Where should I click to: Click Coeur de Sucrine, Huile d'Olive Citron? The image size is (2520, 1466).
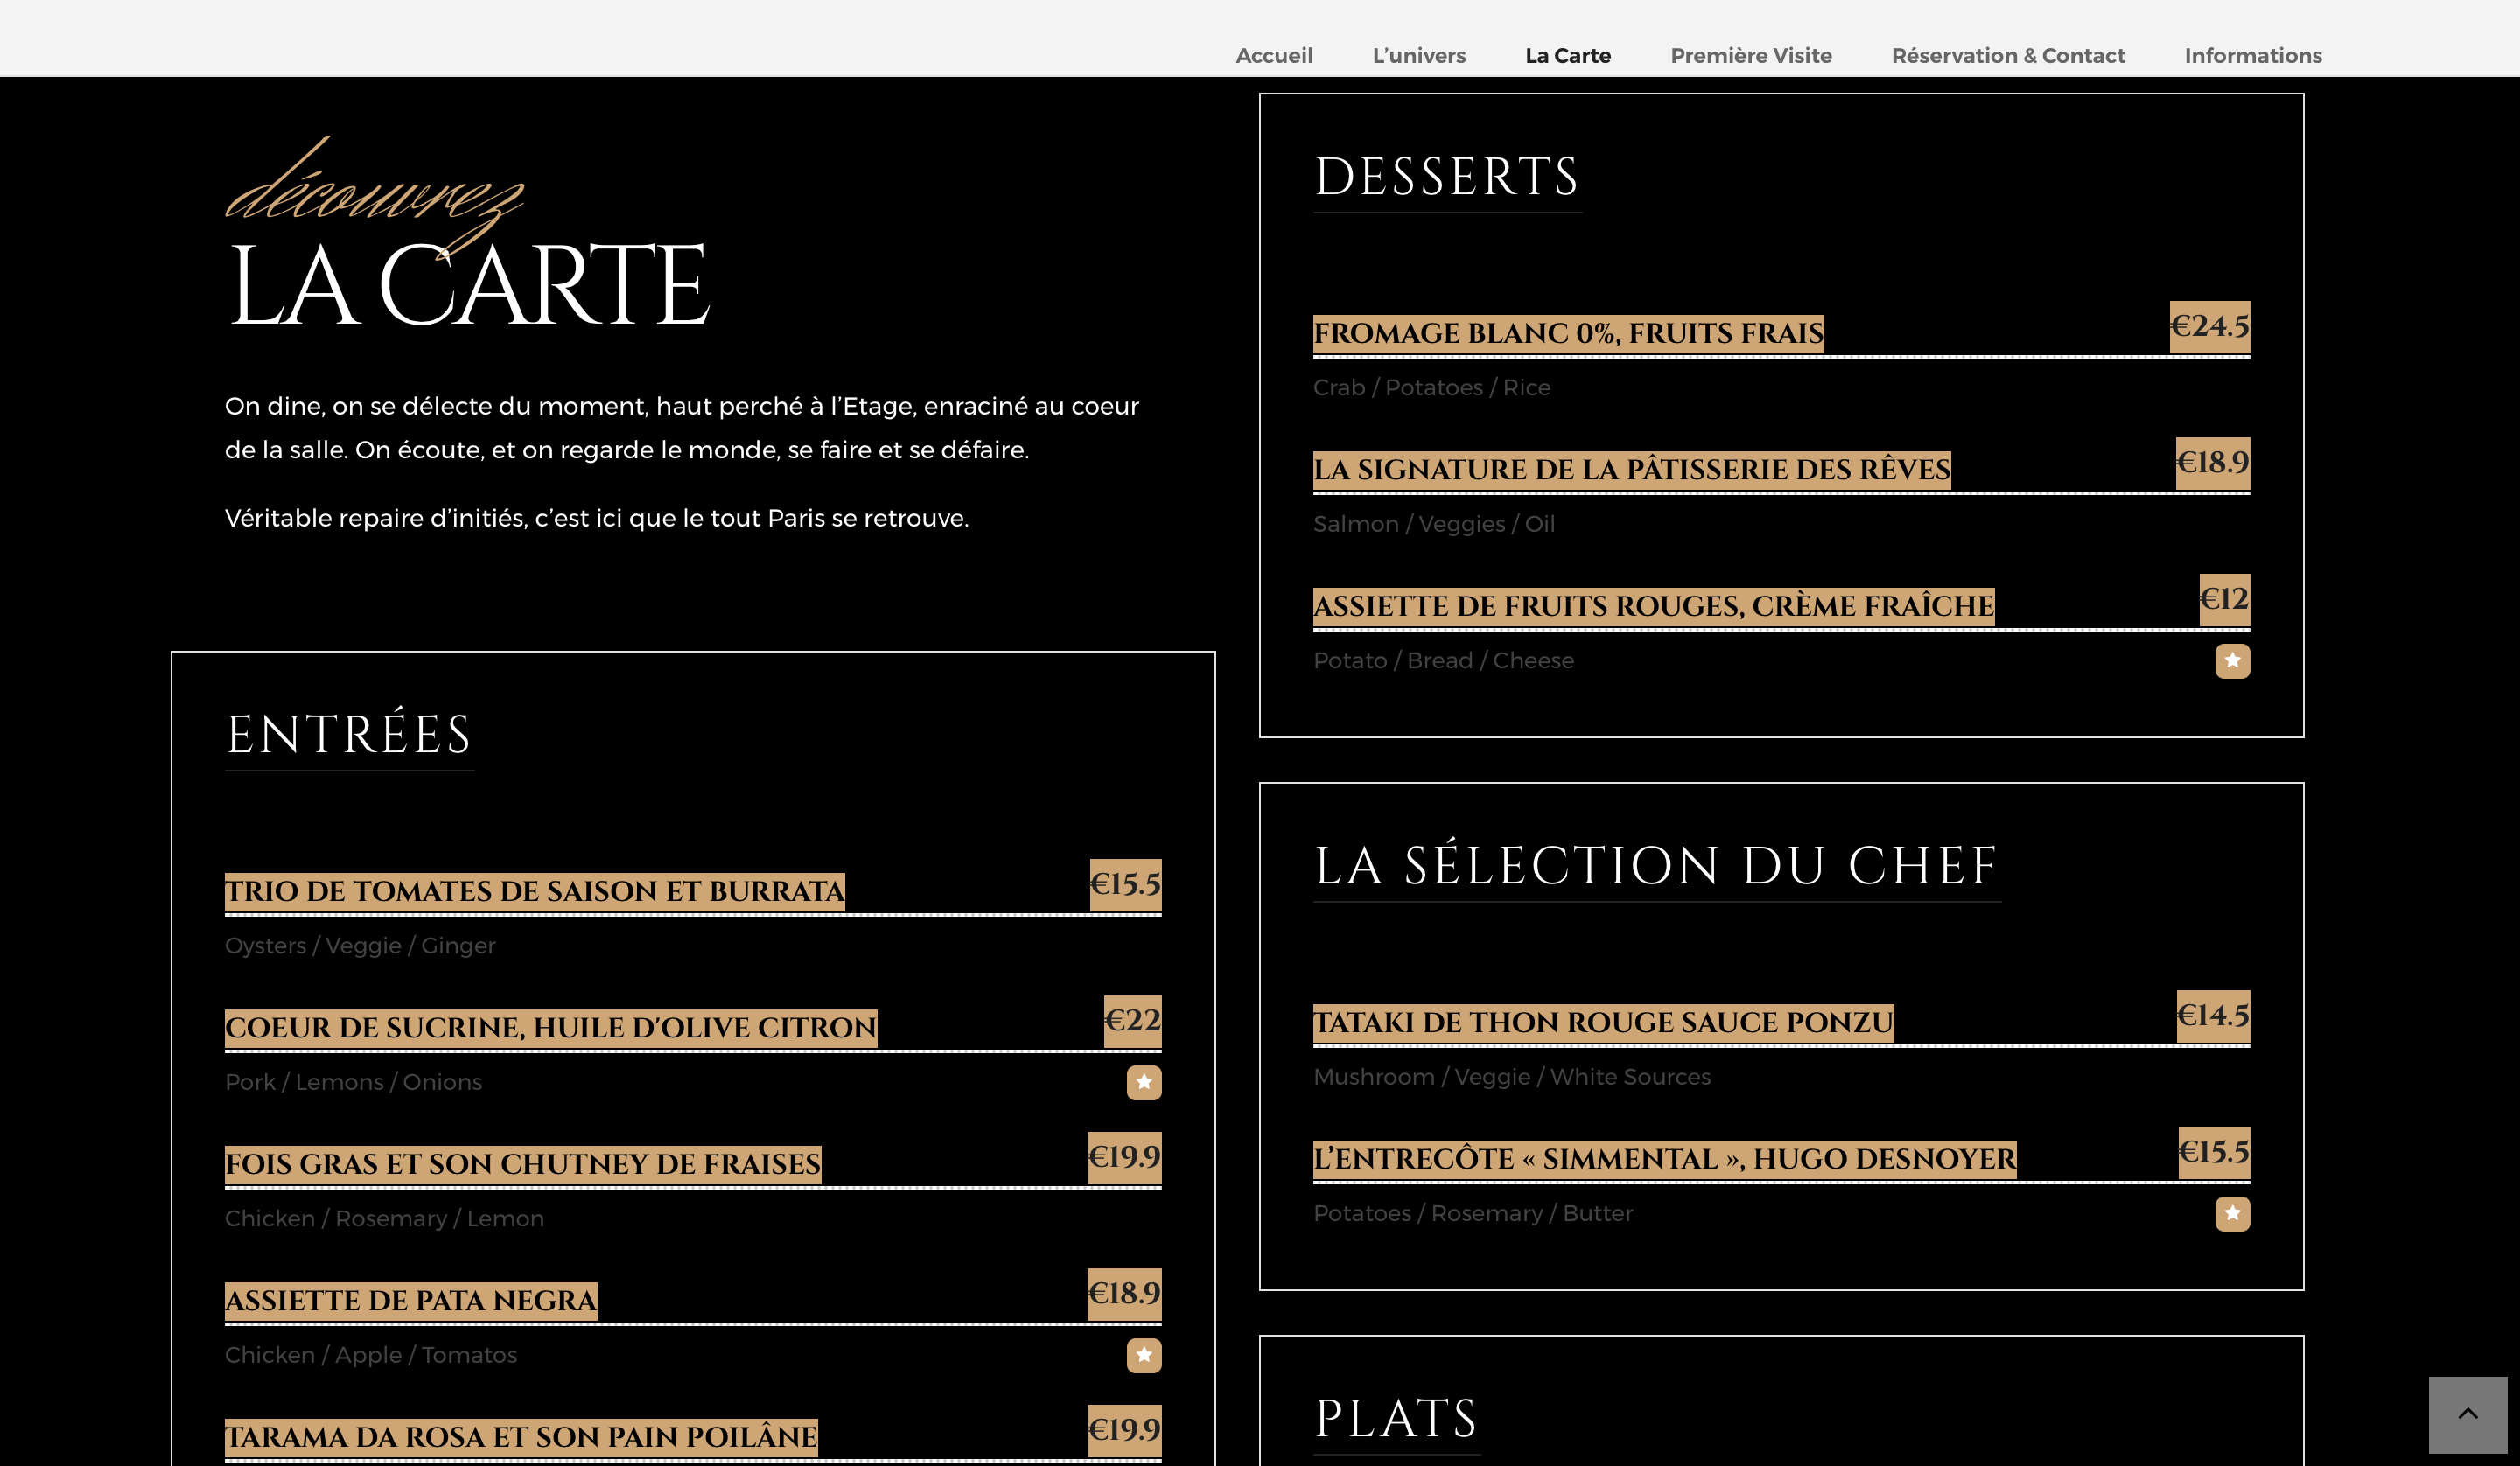[x=551, y=1028]
